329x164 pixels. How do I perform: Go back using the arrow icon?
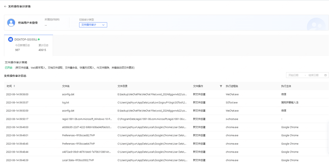(5, 6)
